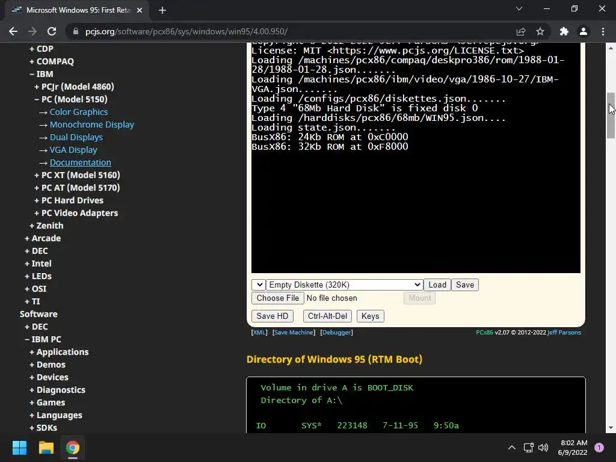The height and width of the screenshot is (462, 616).
Task: Open a new tab with the plus icon
Action: tap(162, 10)
